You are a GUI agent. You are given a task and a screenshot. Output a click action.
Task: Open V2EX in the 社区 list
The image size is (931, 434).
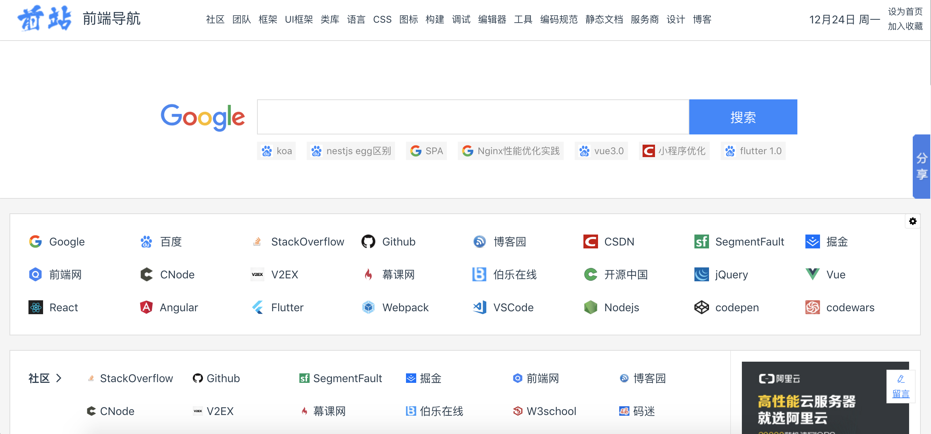coord(213,411)
